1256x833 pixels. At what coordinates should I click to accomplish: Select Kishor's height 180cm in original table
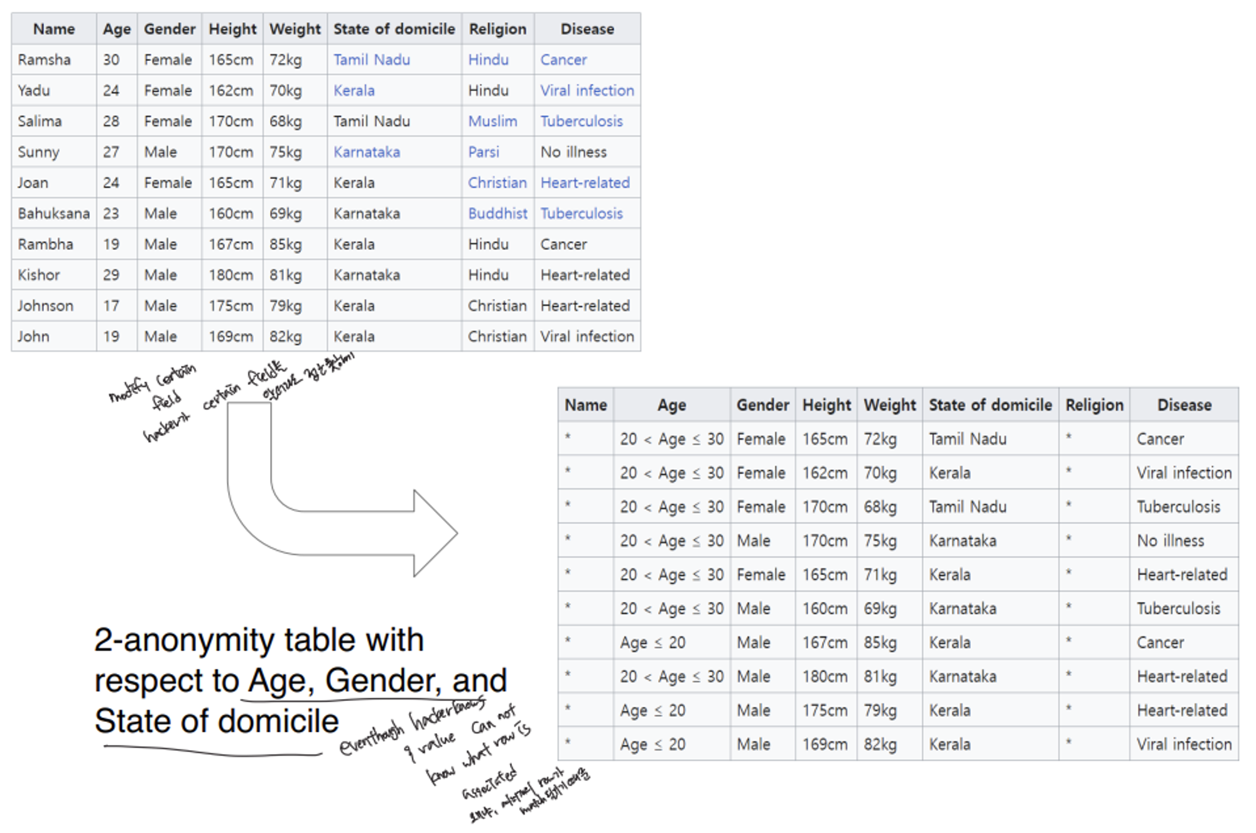pyautogui.click(x=231, y=275)
